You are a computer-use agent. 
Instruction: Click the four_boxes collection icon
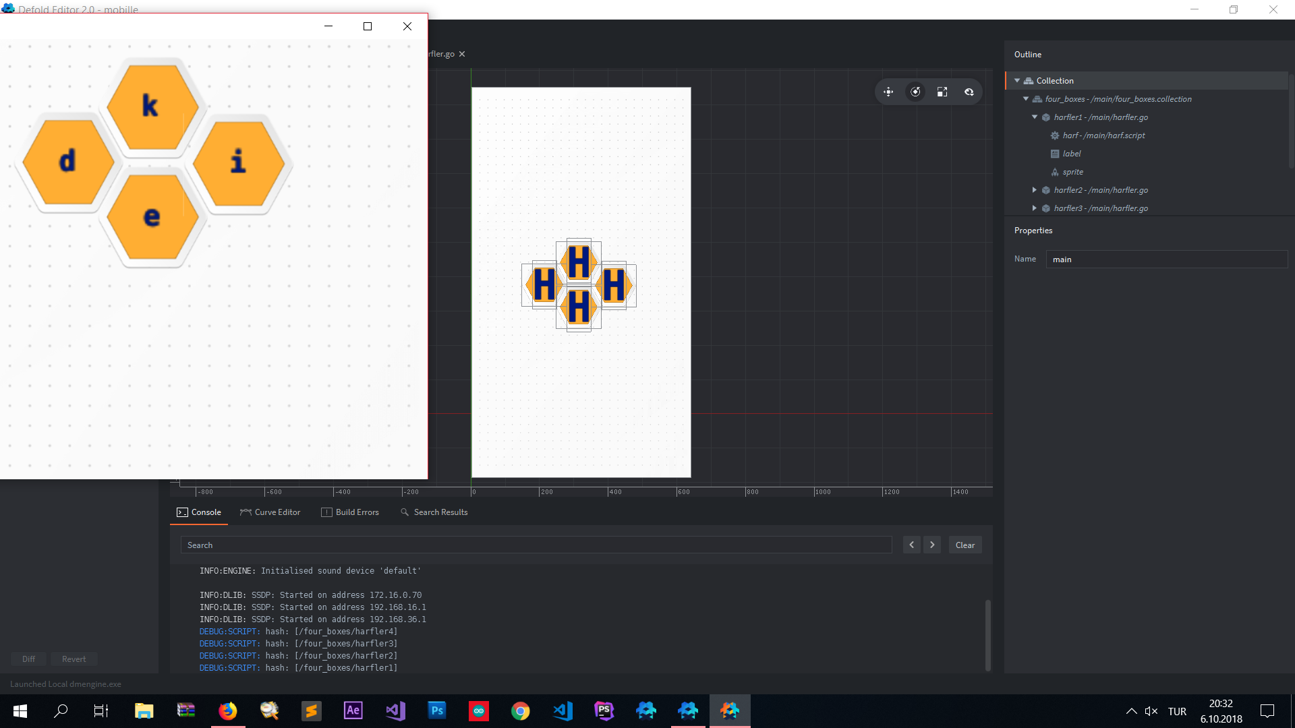pos(1037,99)
